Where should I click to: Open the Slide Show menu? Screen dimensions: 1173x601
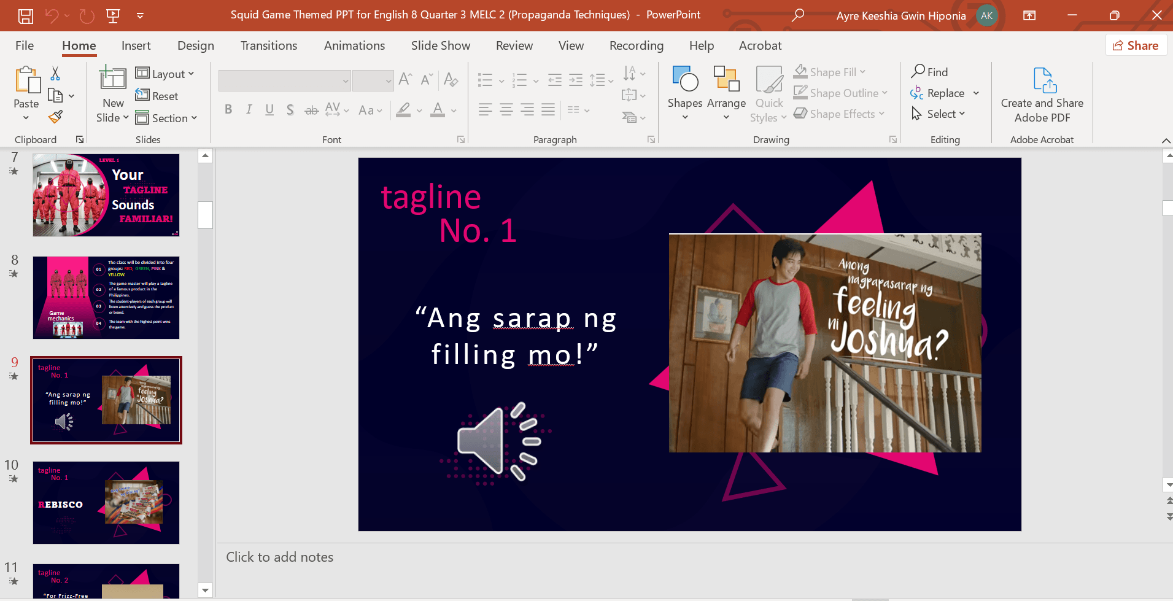[x=440, y=45]
